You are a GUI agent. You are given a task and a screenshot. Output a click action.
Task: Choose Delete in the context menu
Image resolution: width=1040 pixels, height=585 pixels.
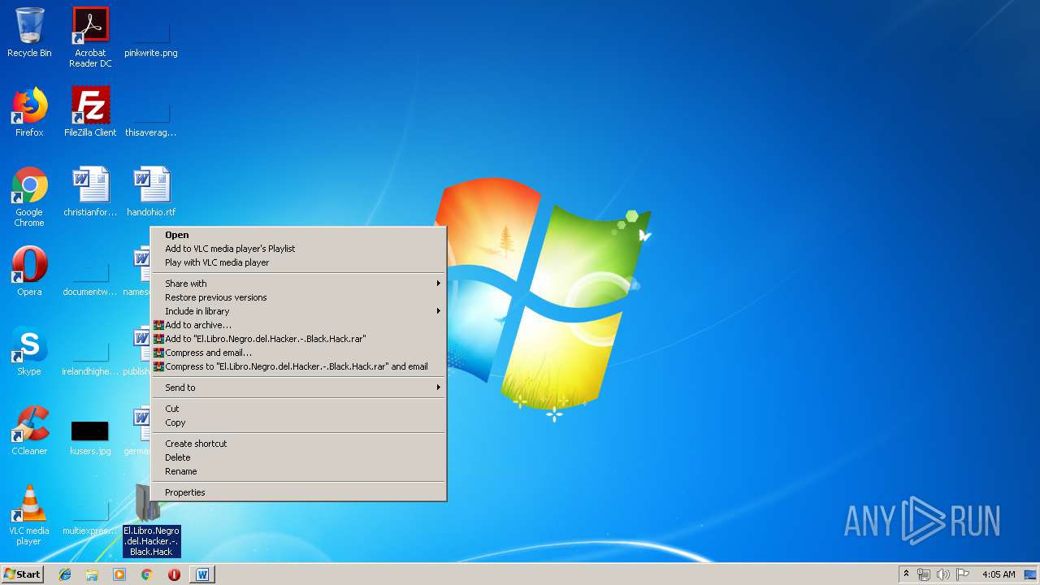point(298,457)
